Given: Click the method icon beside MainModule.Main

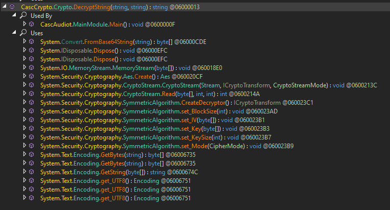Looking at the screenshot, I should coord(32,24).
